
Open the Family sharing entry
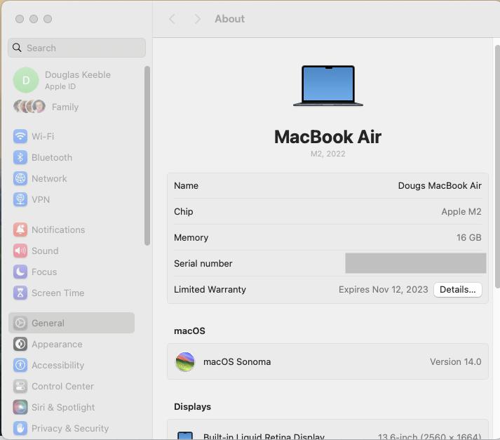point(46,107)
